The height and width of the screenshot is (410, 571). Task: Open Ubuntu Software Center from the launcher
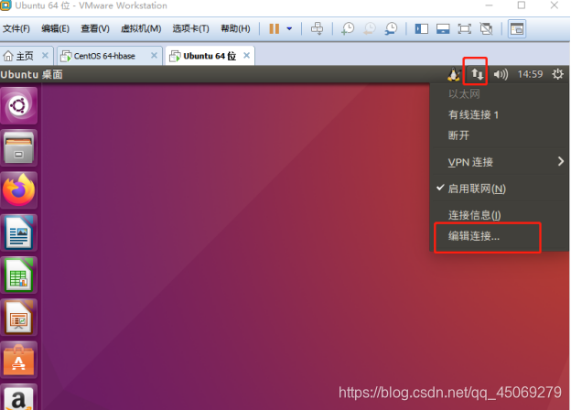tap(18, 360)
